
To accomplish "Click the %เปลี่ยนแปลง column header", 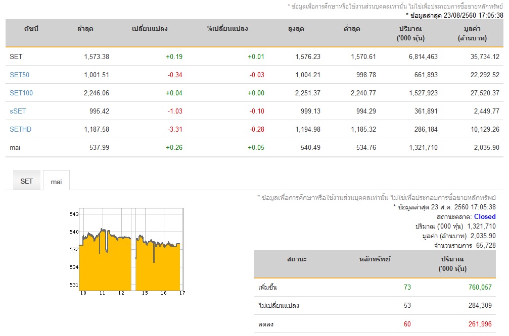I will point(227,29).
